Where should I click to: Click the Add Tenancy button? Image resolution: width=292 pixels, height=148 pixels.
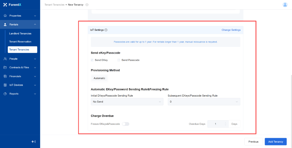(275, 142)
